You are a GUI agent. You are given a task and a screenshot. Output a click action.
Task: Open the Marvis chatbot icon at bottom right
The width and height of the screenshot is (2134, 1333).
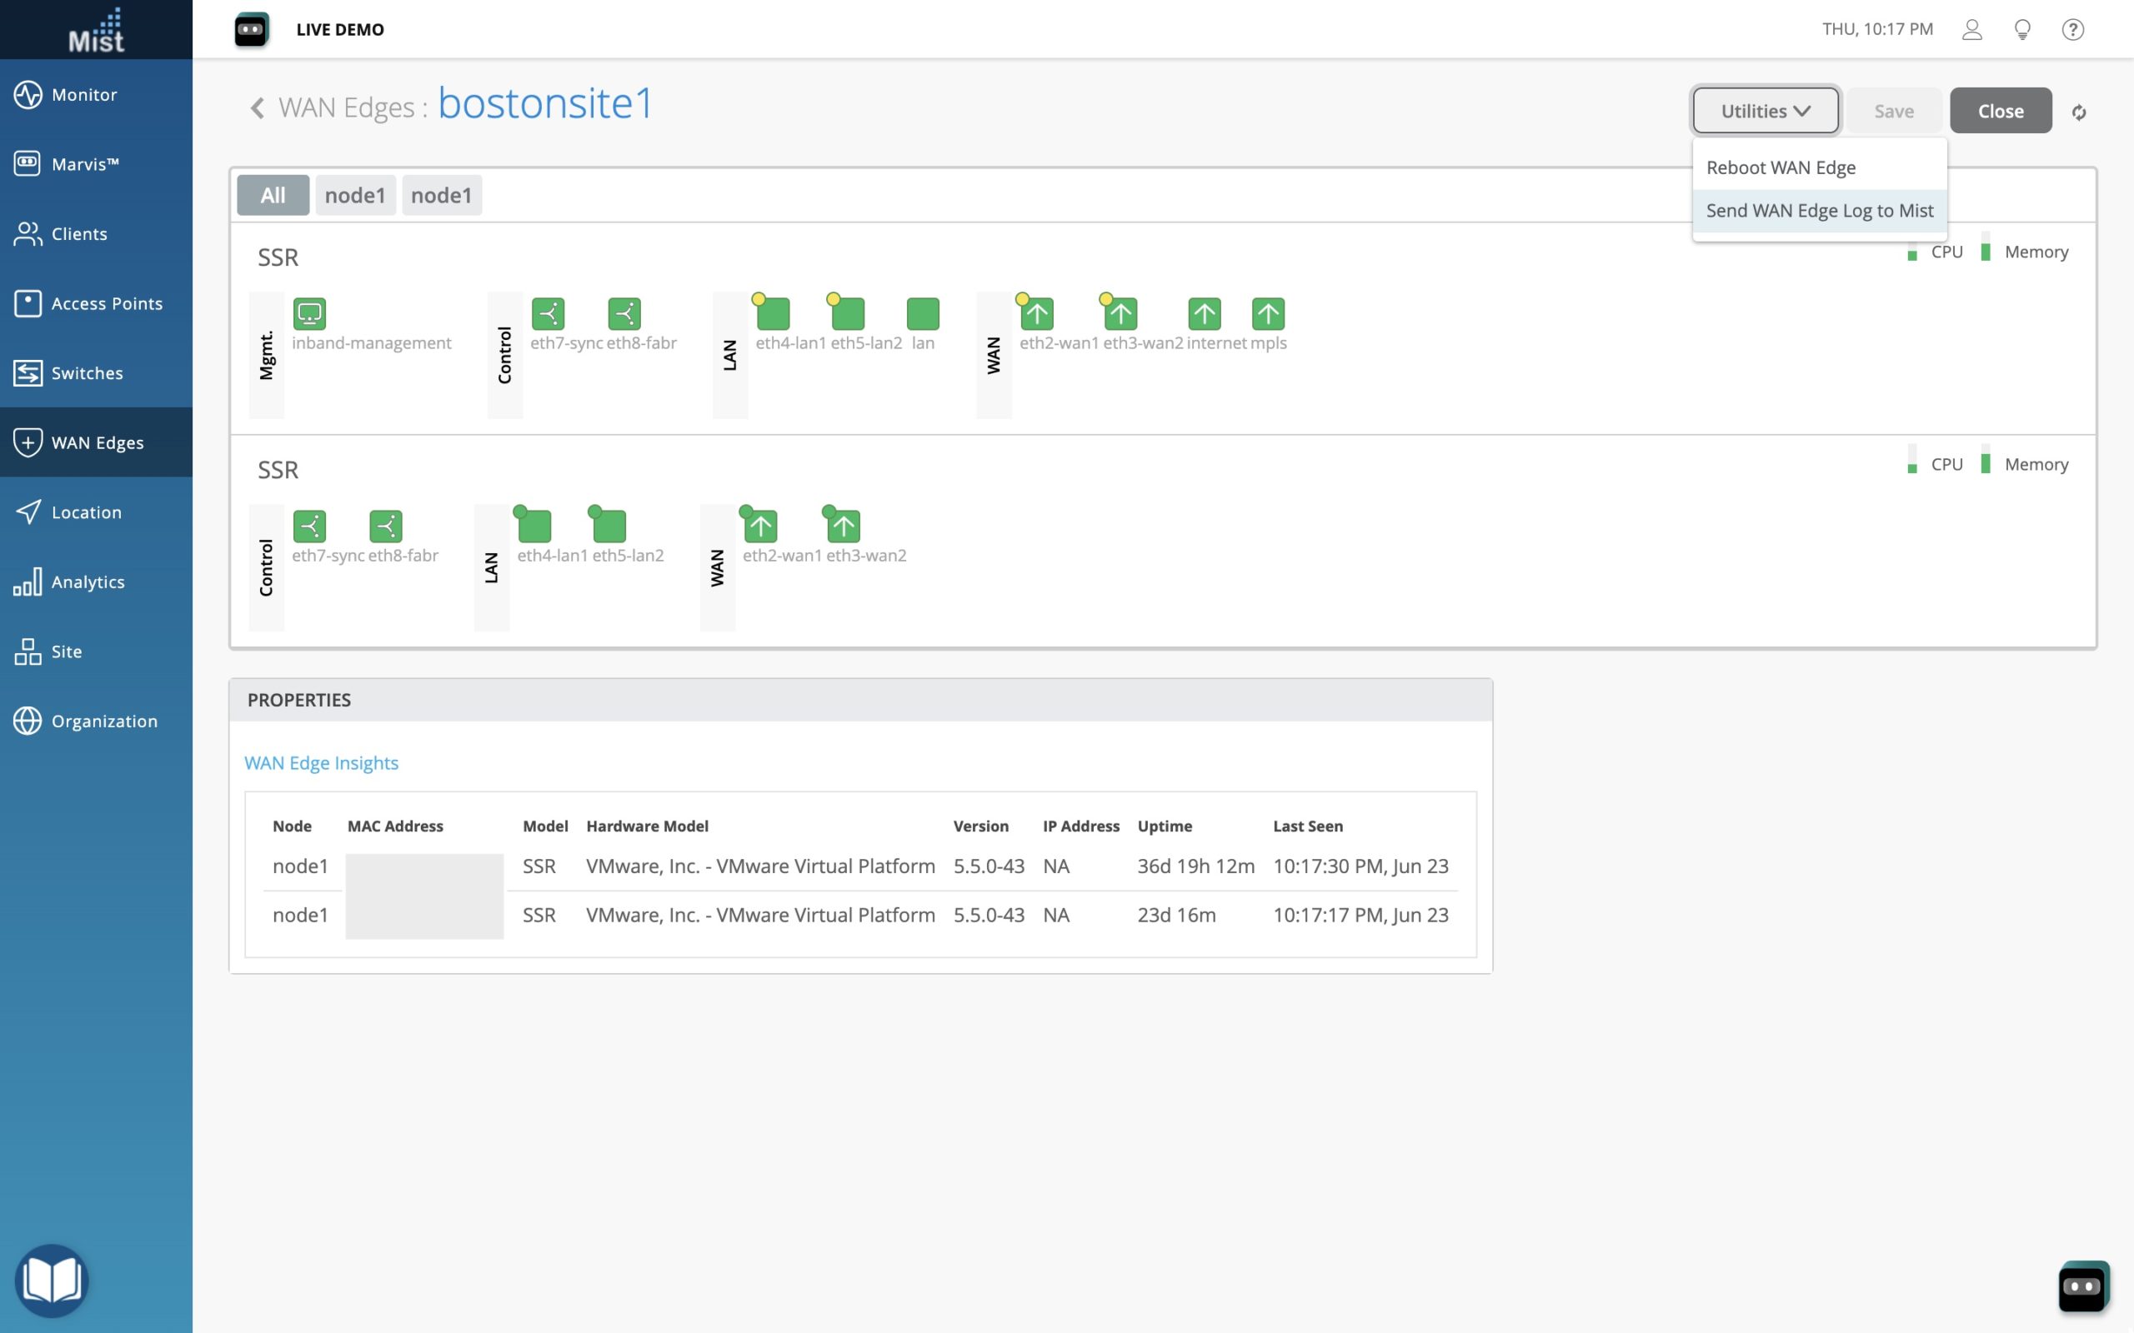[x=2083, y=1286]
